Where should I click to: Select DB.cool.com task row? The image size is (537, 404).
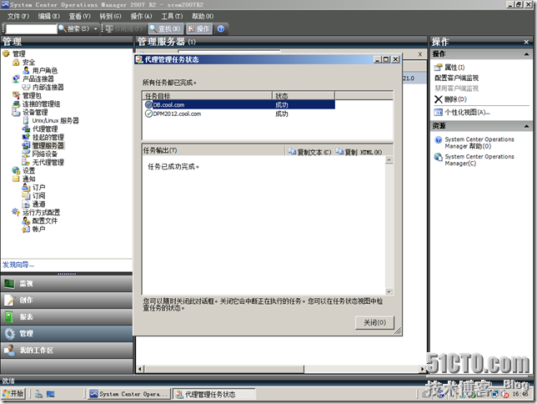(x=238, y=104)
